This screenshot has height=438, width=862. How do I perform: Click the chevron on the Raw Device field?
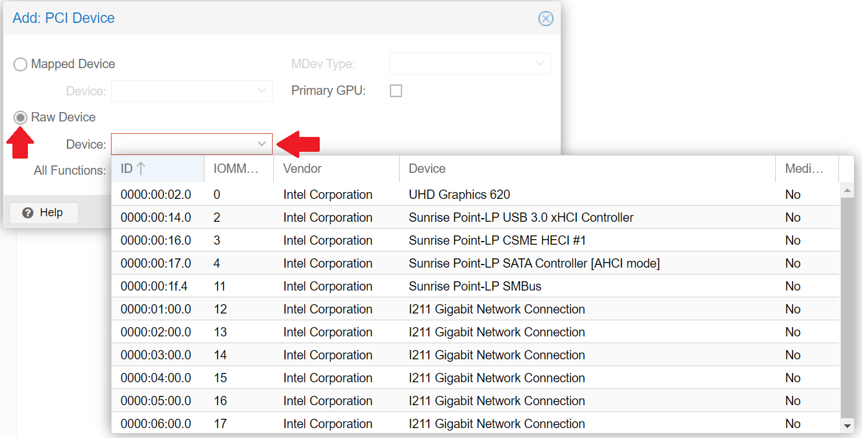[262, 143]
